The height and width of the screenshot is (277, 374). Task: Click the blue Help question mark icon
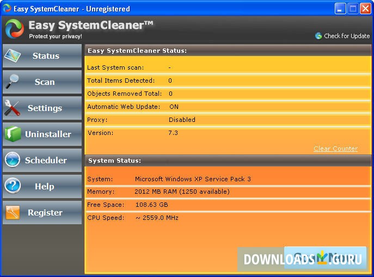[x=13, y=186]
